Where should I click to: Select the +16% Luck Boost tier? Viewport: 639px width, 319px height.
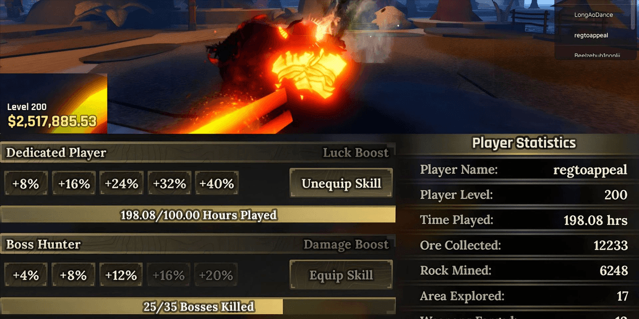tap(74, 184)
